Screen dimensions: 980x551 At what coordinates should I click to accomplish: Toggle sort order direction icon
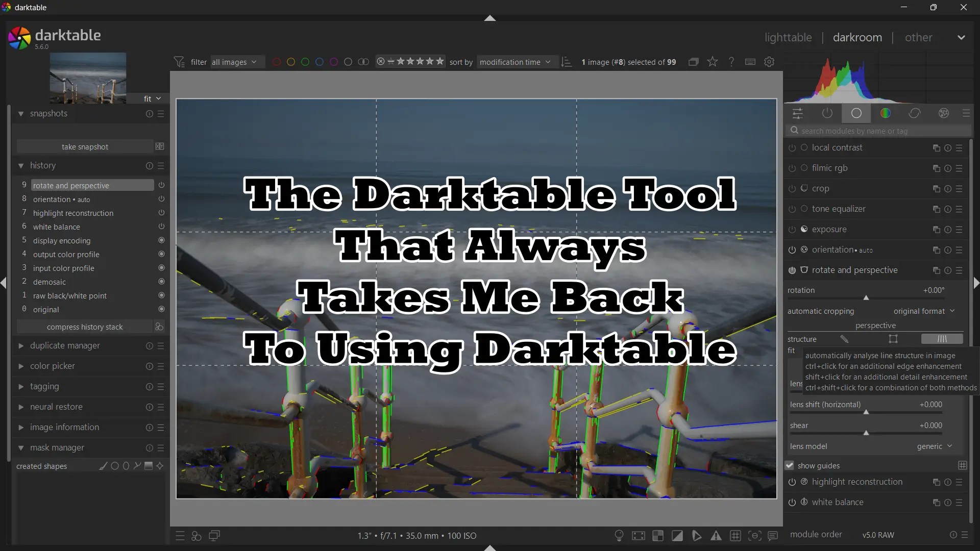[566, 62]
